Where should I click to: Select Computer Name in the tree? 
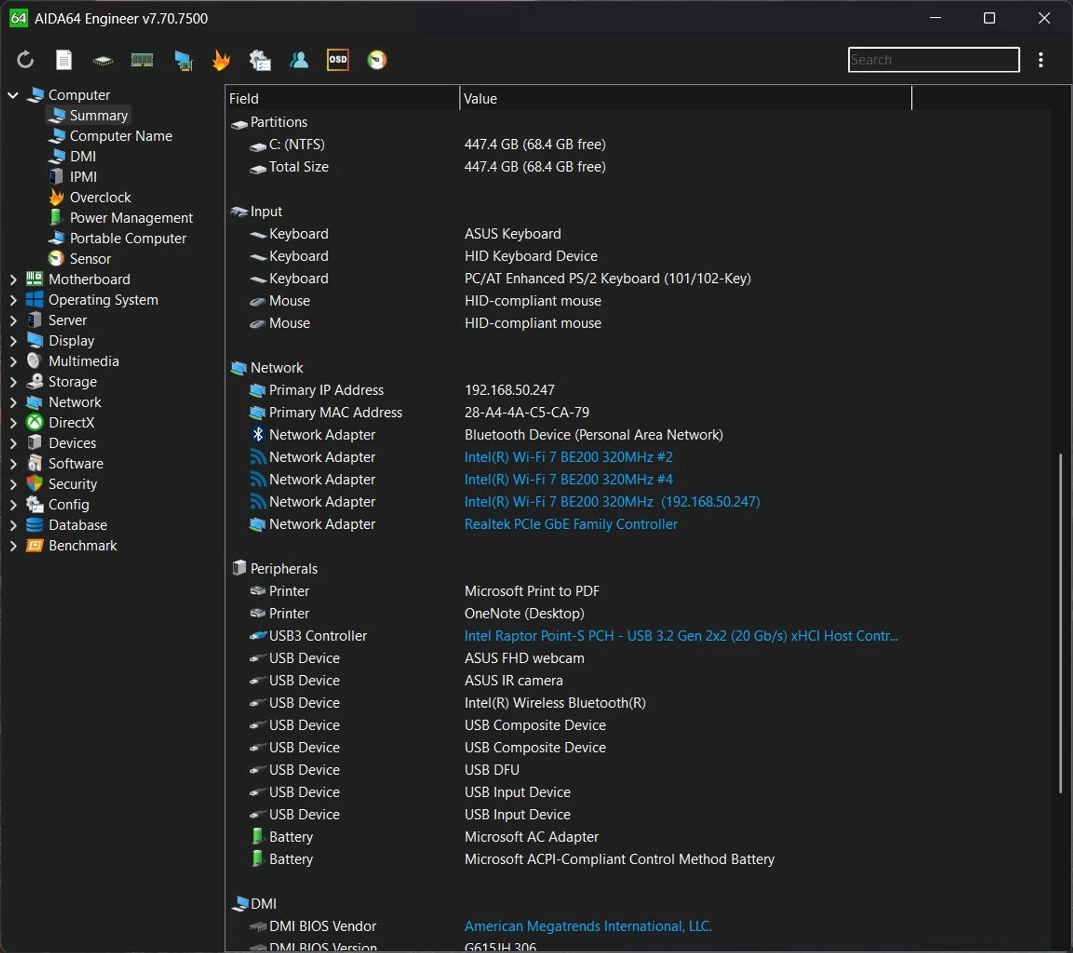[x=121, y=136]
